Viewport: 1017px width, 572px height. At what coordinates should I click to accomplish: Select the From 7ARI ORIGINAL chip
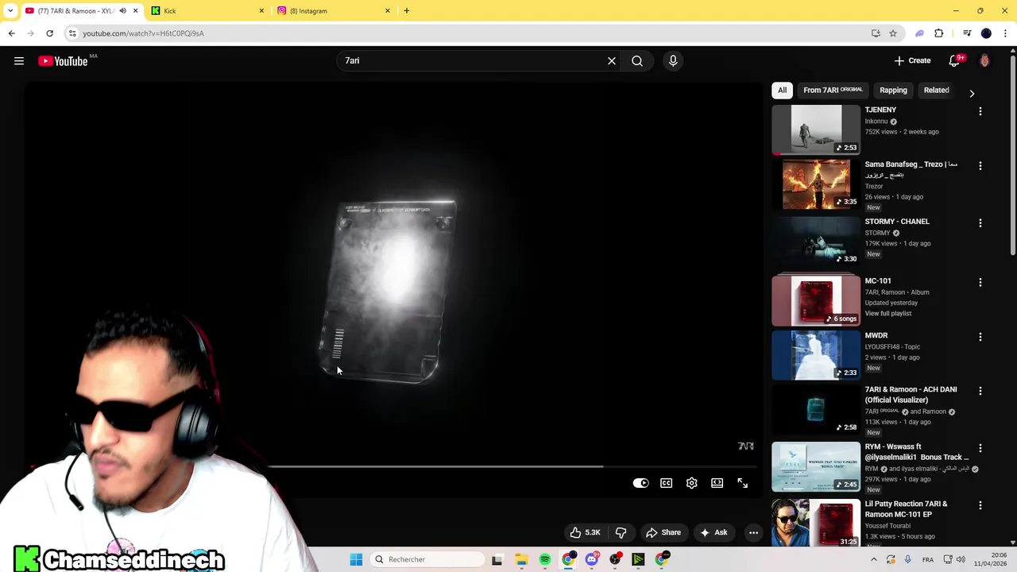(x=833, y=91)
